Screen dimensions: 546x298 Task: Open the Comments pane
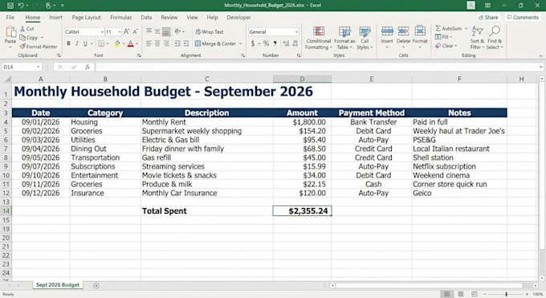pos(523,17)
